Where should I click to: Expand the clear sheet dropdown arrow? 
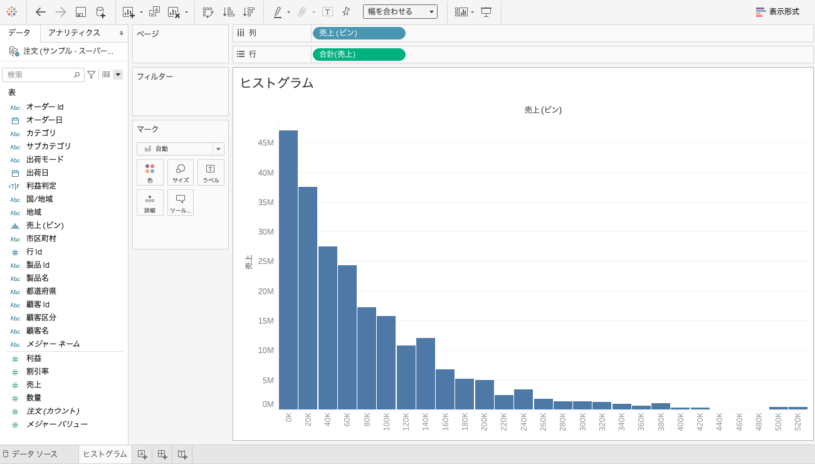point(186,12)
